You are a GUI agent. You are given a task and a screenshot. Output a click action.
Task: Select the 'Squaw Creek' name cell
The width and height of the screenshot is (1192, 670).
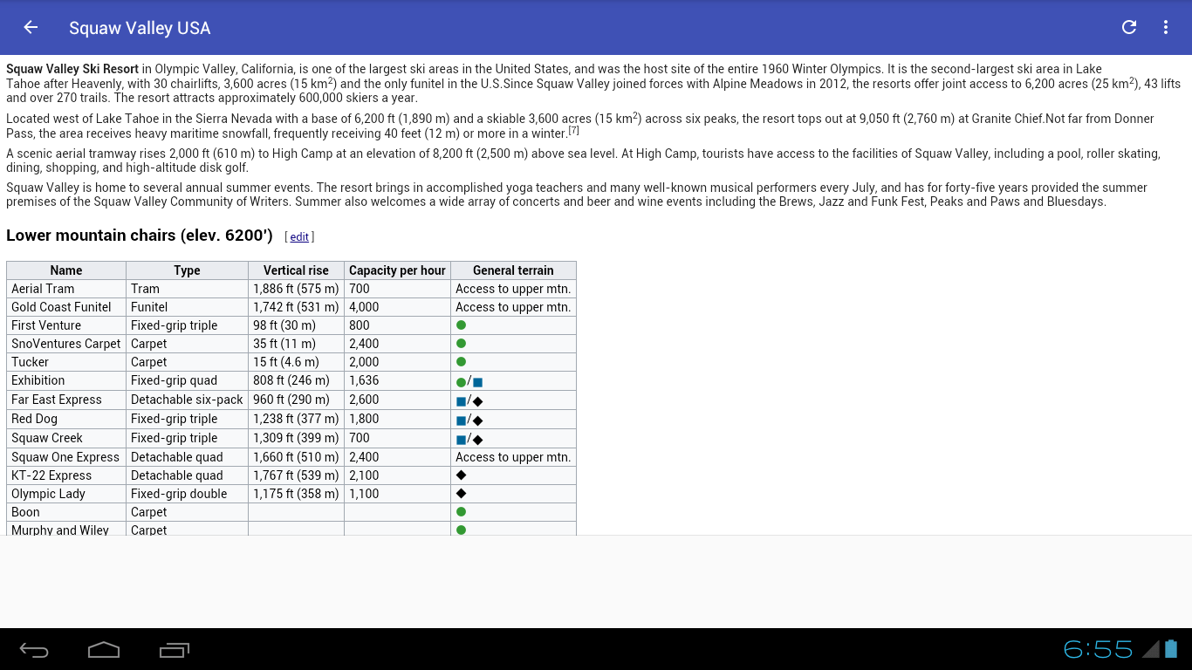[66, 438]
